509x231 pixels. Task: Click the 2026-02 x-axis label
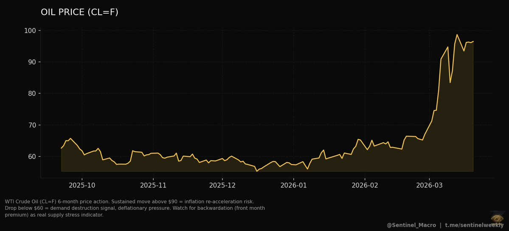[365, 186]
